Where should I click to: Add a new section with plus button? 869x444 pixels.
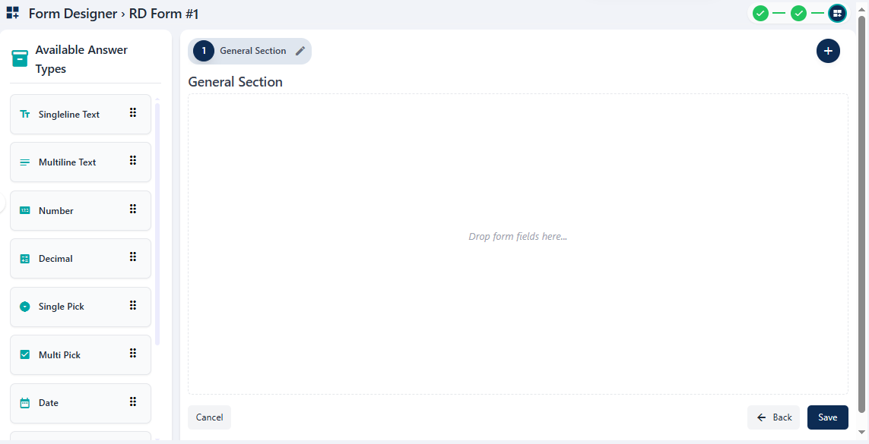pos(828,51)
